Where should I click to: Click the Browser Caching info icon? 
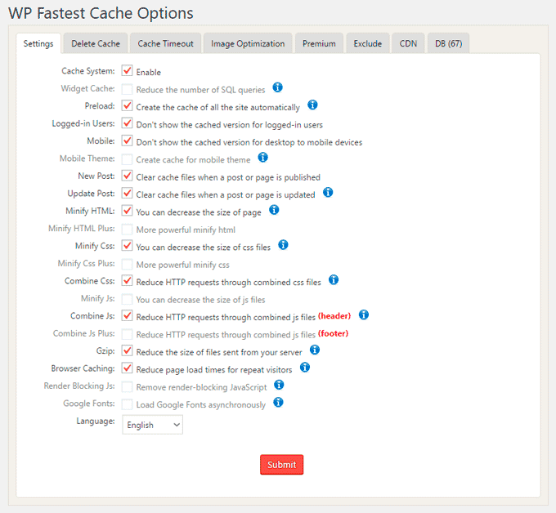305,368
